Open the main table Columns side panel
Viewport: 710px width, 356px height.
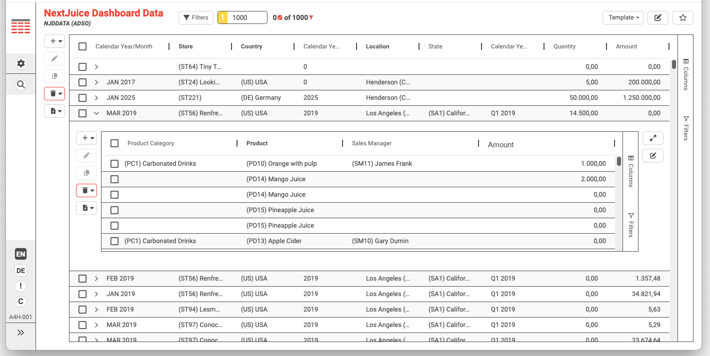pos(686,74)
